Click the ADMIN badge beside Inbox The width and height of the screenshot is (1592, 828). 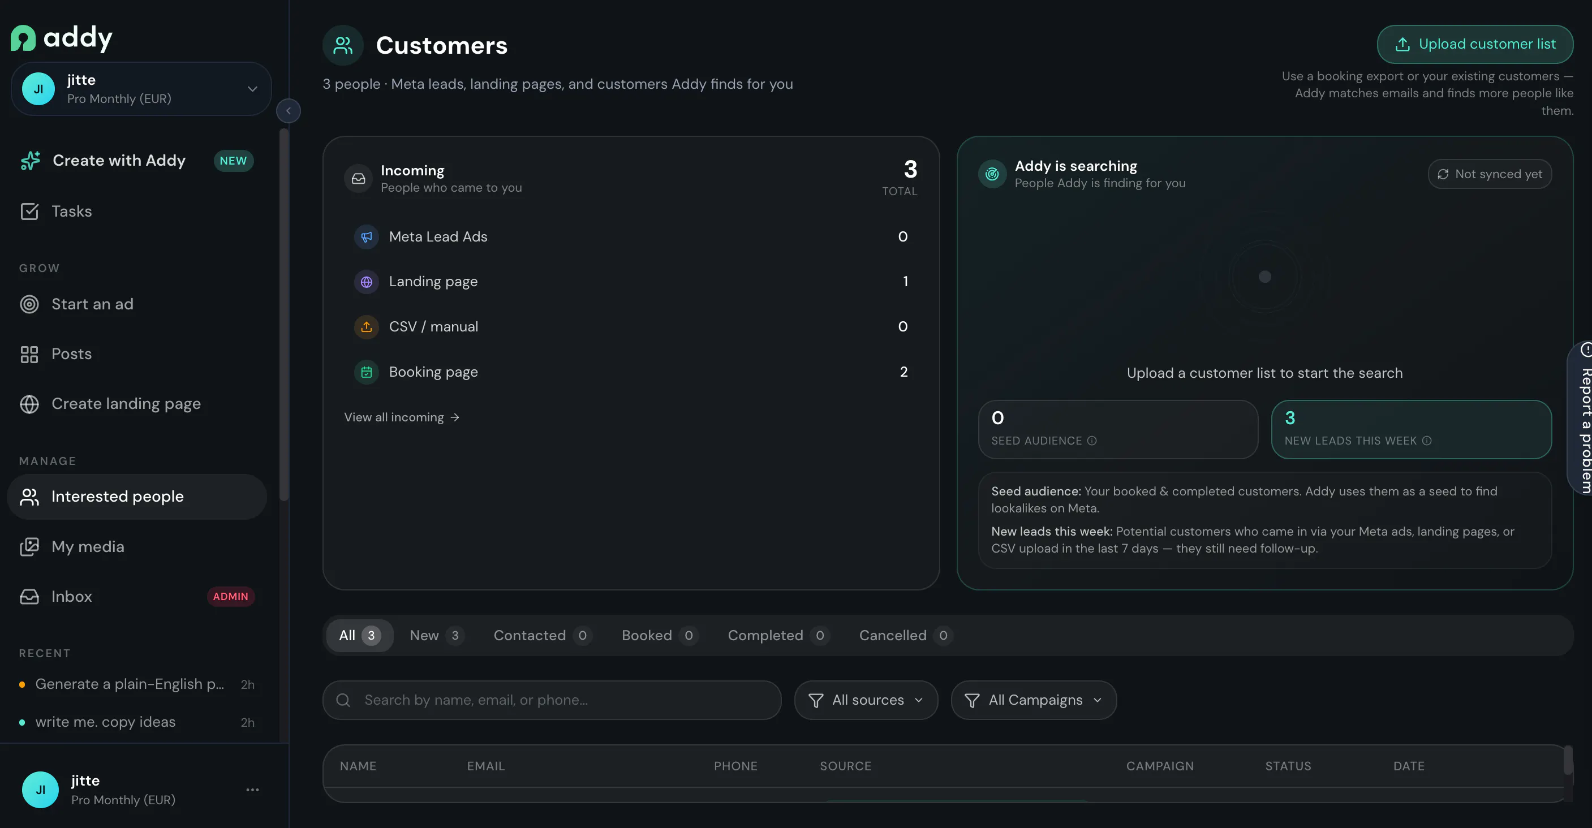coord(230,597)
